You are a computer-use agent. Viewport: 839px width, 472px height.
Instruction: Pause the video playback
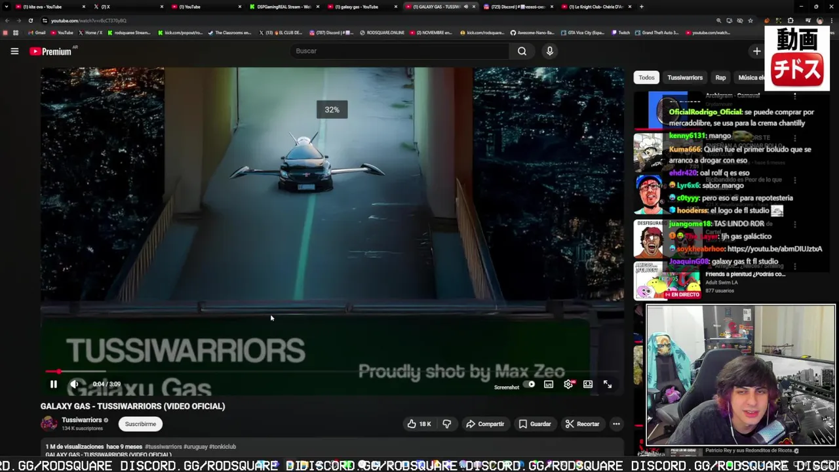point(54,384)
